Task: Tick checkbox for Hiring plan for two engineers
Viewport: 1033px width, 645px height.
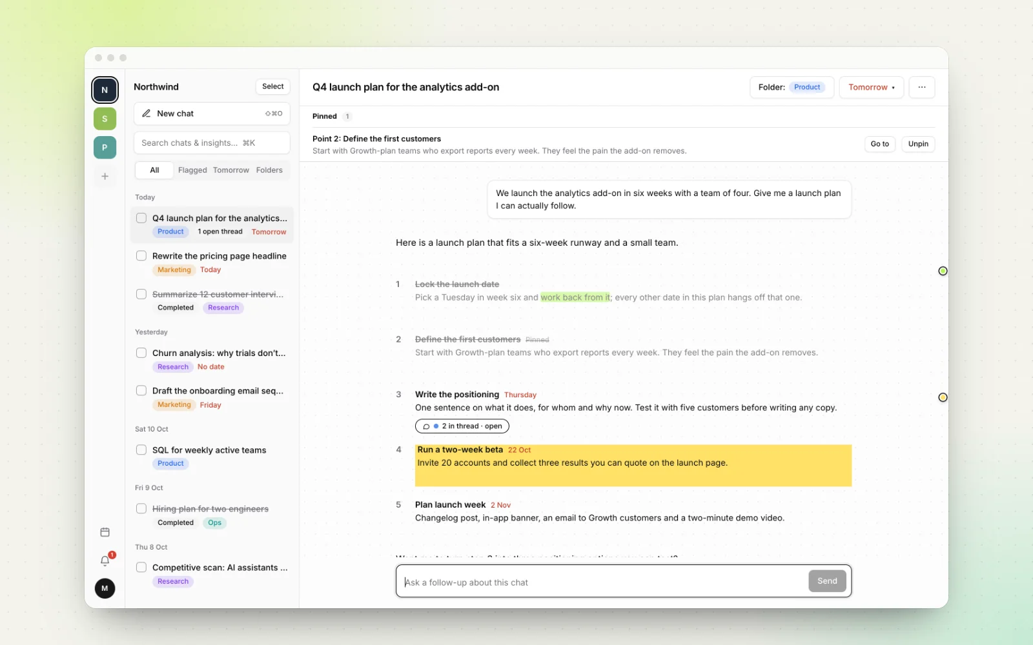Action: tap(141, 509)
